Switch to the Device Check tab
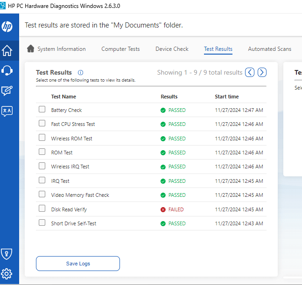 [x=172, y=49]
